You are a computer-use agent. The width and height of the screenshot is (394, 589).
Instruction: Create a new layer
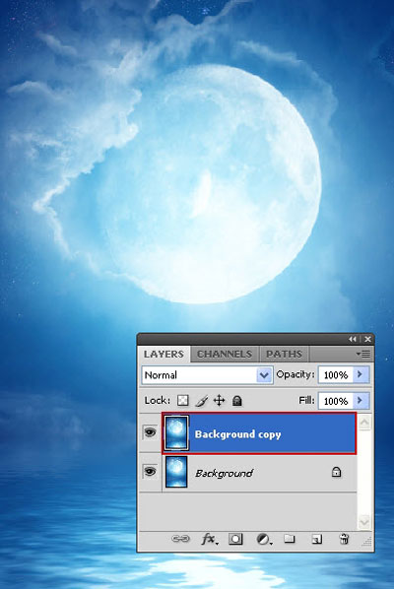[x=316, y=540]
